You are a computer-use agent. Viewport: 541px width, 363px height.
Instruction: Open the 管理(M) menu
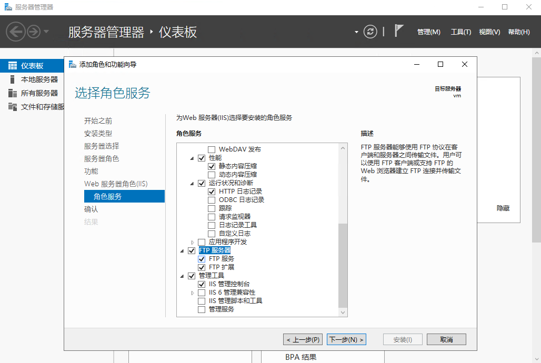click(428, 32)
